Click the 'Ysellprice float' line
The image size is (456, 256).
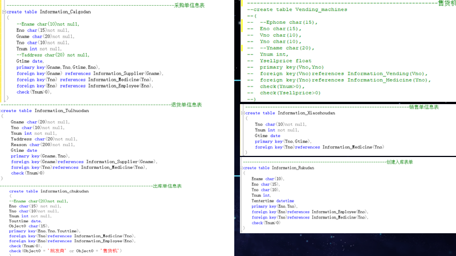286,61
